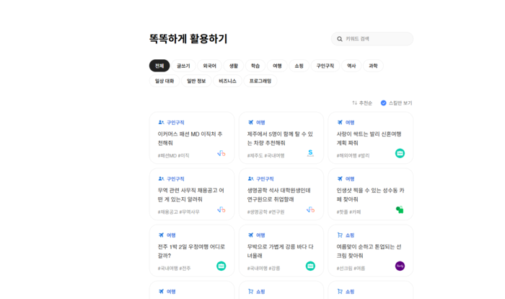This screenshot has height=299, width=505.
Task: Select the 글쓰기 category tab
Action: click(x=183, y=66)
